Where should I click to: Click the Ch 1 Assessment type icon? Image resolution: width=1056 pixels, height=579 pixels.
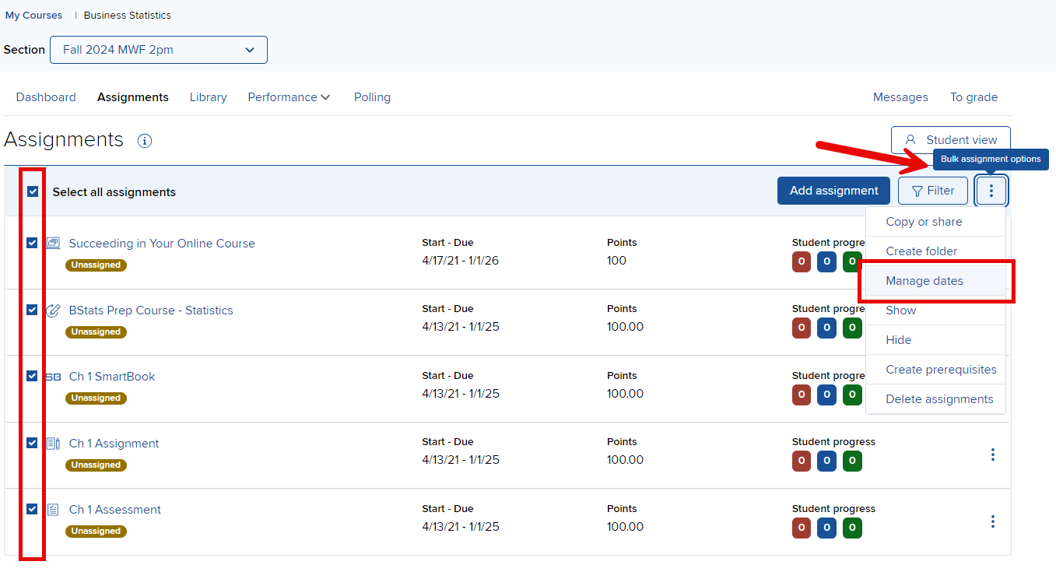53,510
